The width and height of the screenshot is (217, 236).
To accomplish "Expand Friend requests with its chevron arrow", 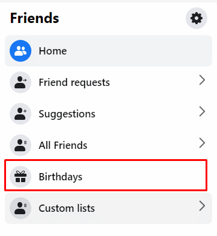I will 202,80.
